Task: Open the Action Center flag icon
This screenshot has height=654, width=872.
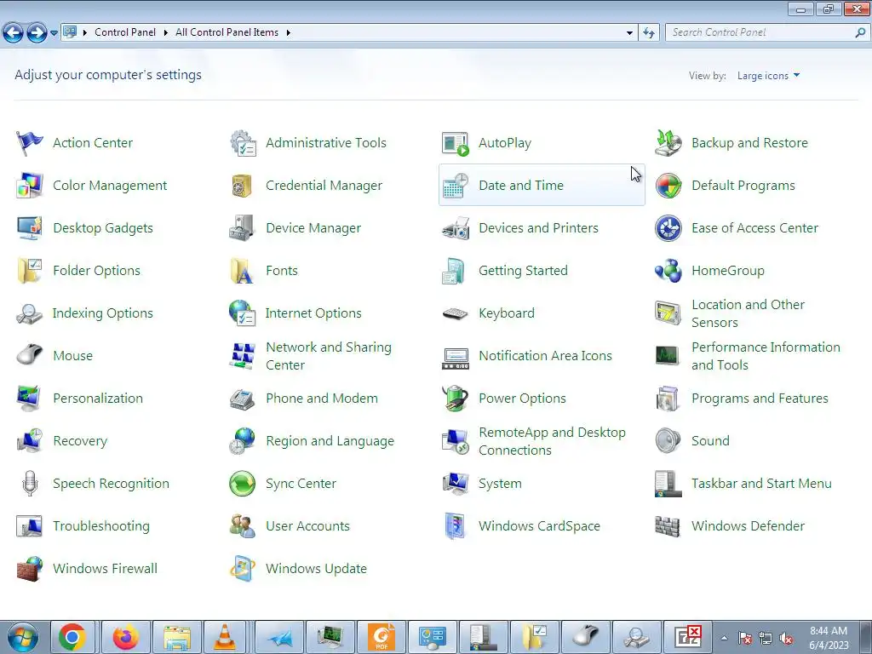Action: (x=30, y=143)
